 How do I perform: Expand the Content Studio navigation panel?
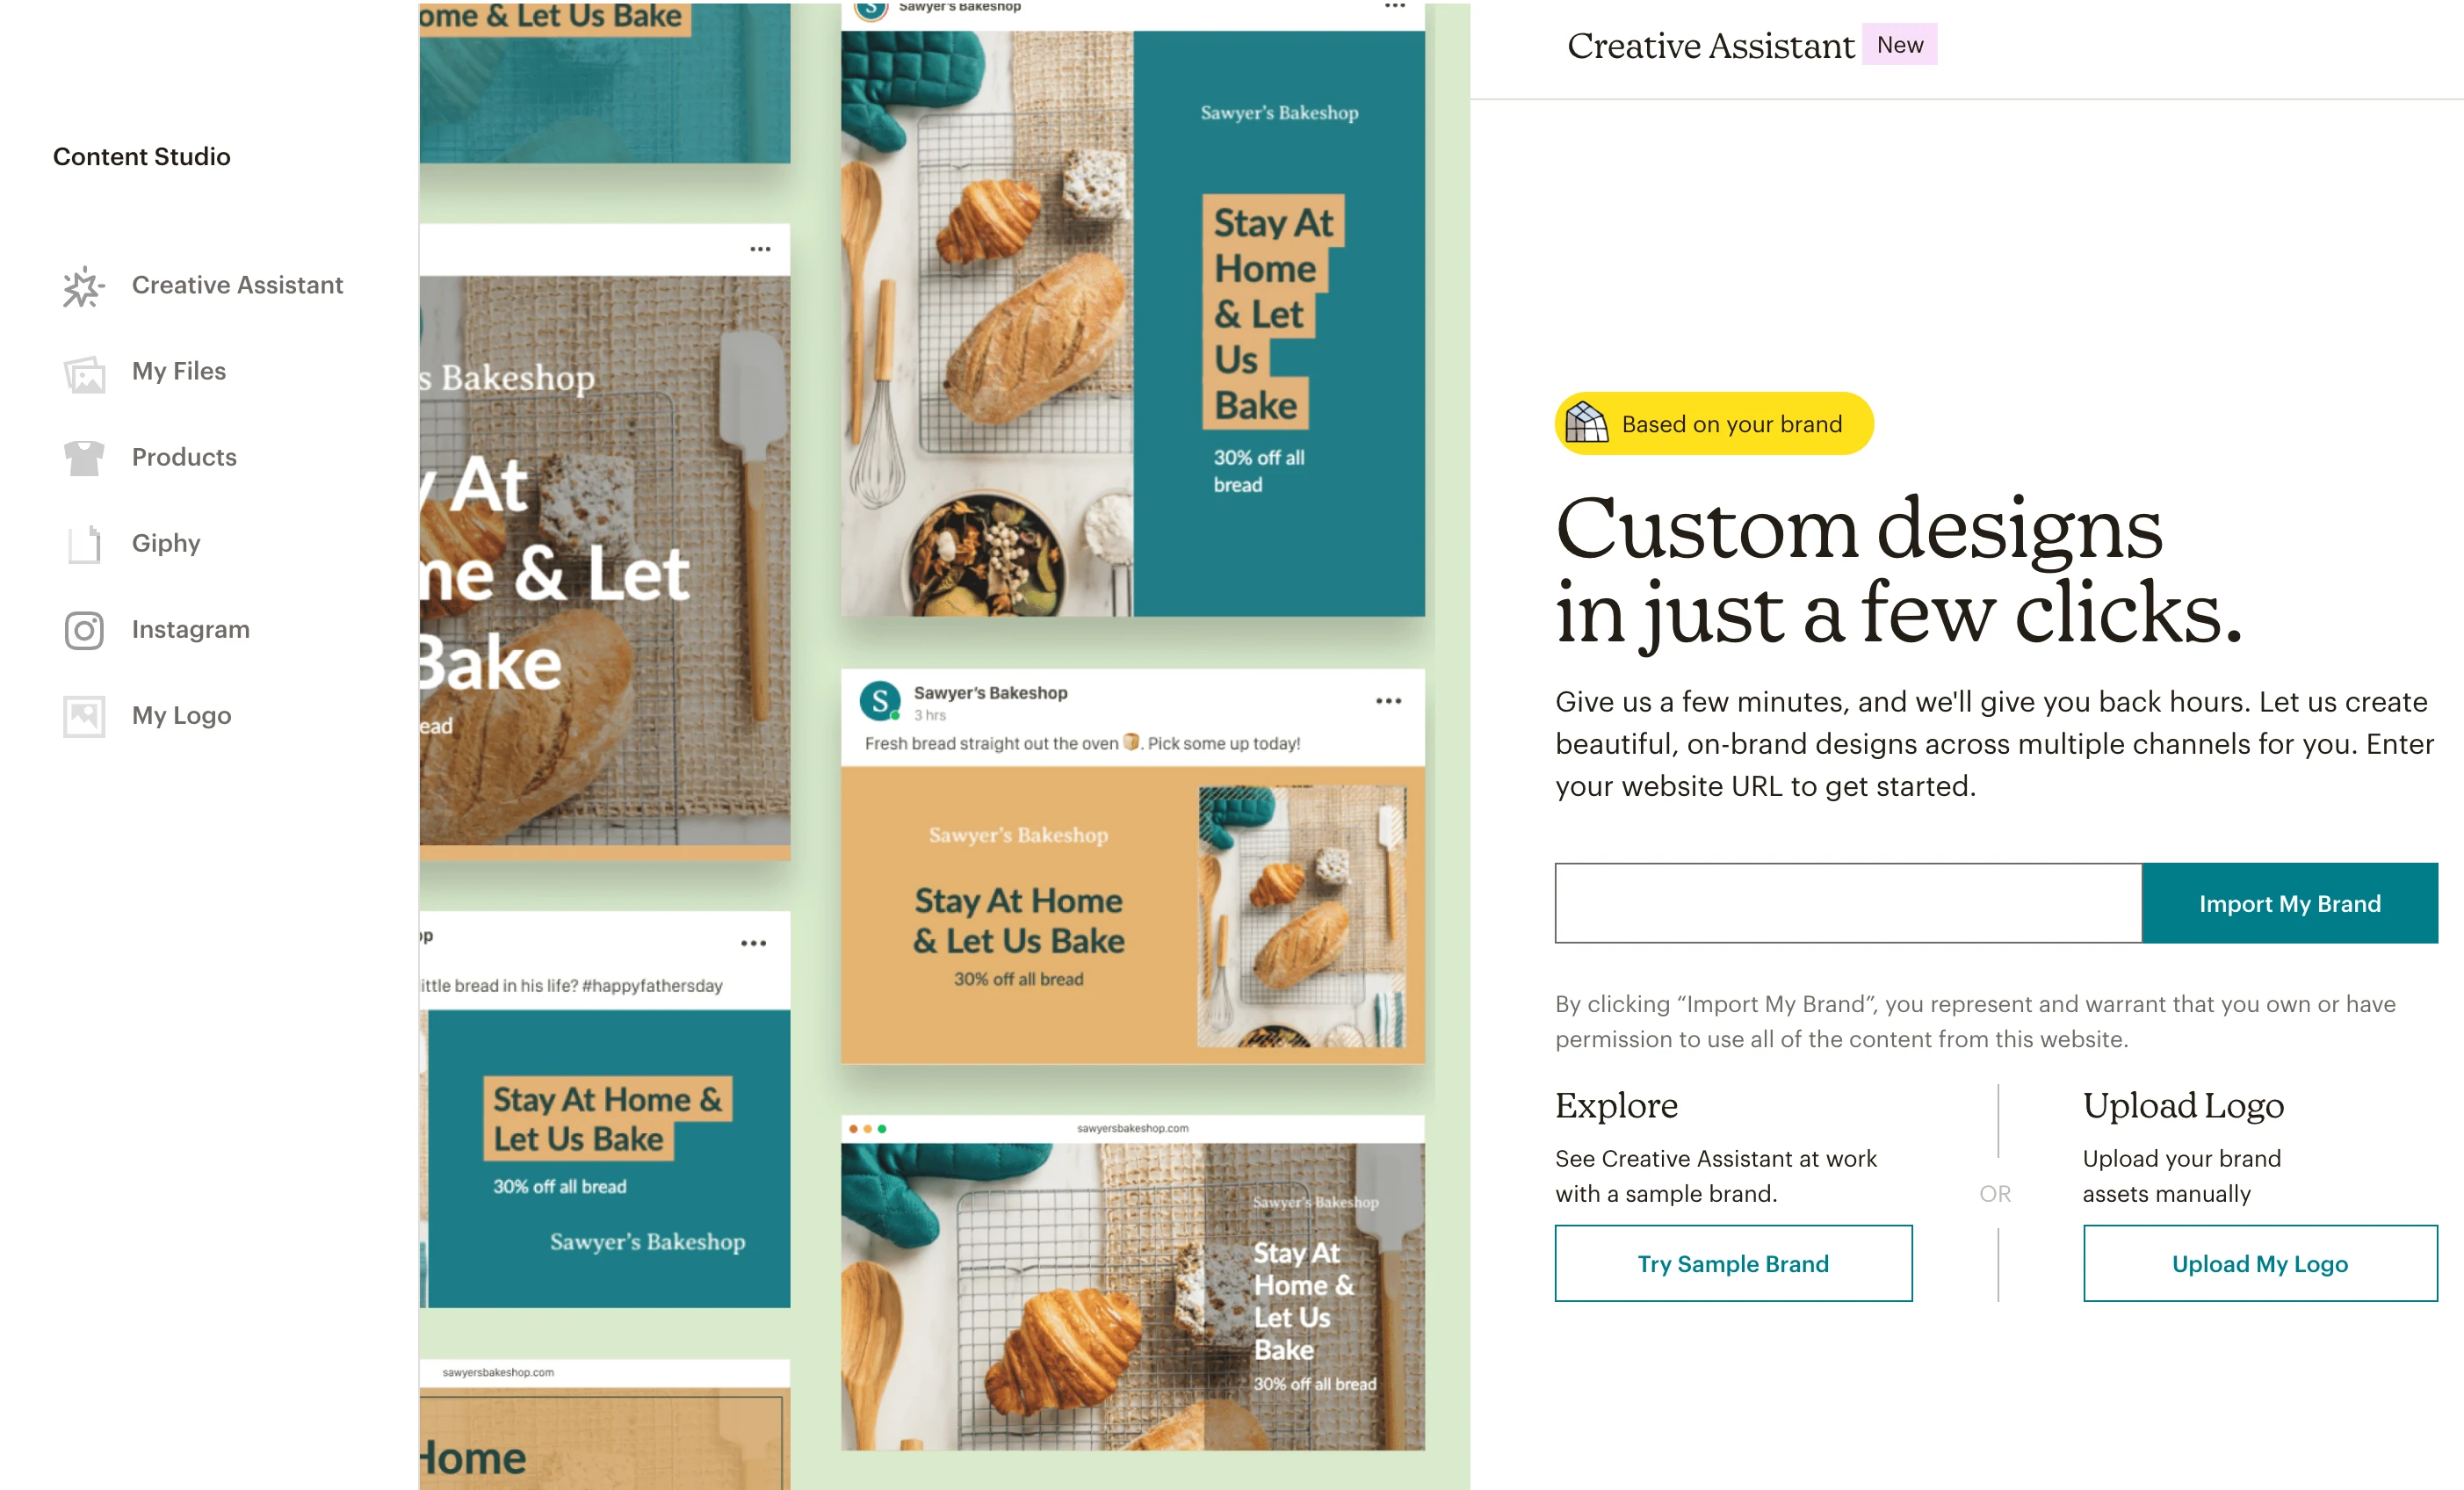point(141,155)
